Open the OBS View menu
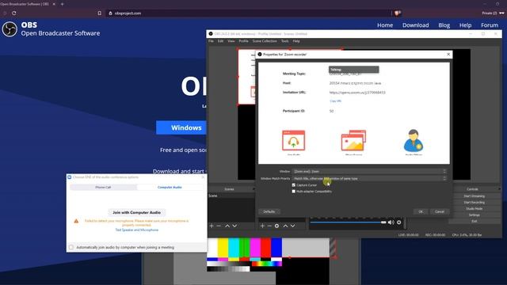This screenshot has width=507, height=285. point(231,41)
